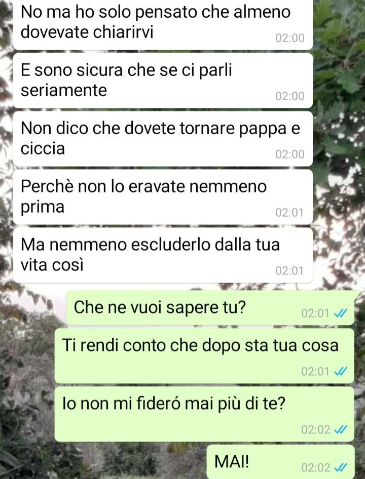Tap chat wallpaper background beside received messages

click(339, 137)
